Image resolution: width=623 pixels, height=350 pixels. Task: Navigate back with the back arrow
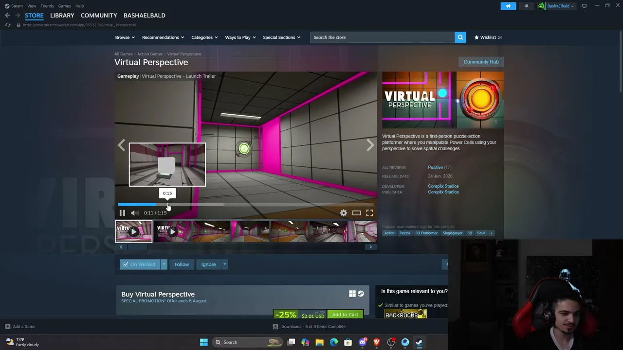point(7,16)
